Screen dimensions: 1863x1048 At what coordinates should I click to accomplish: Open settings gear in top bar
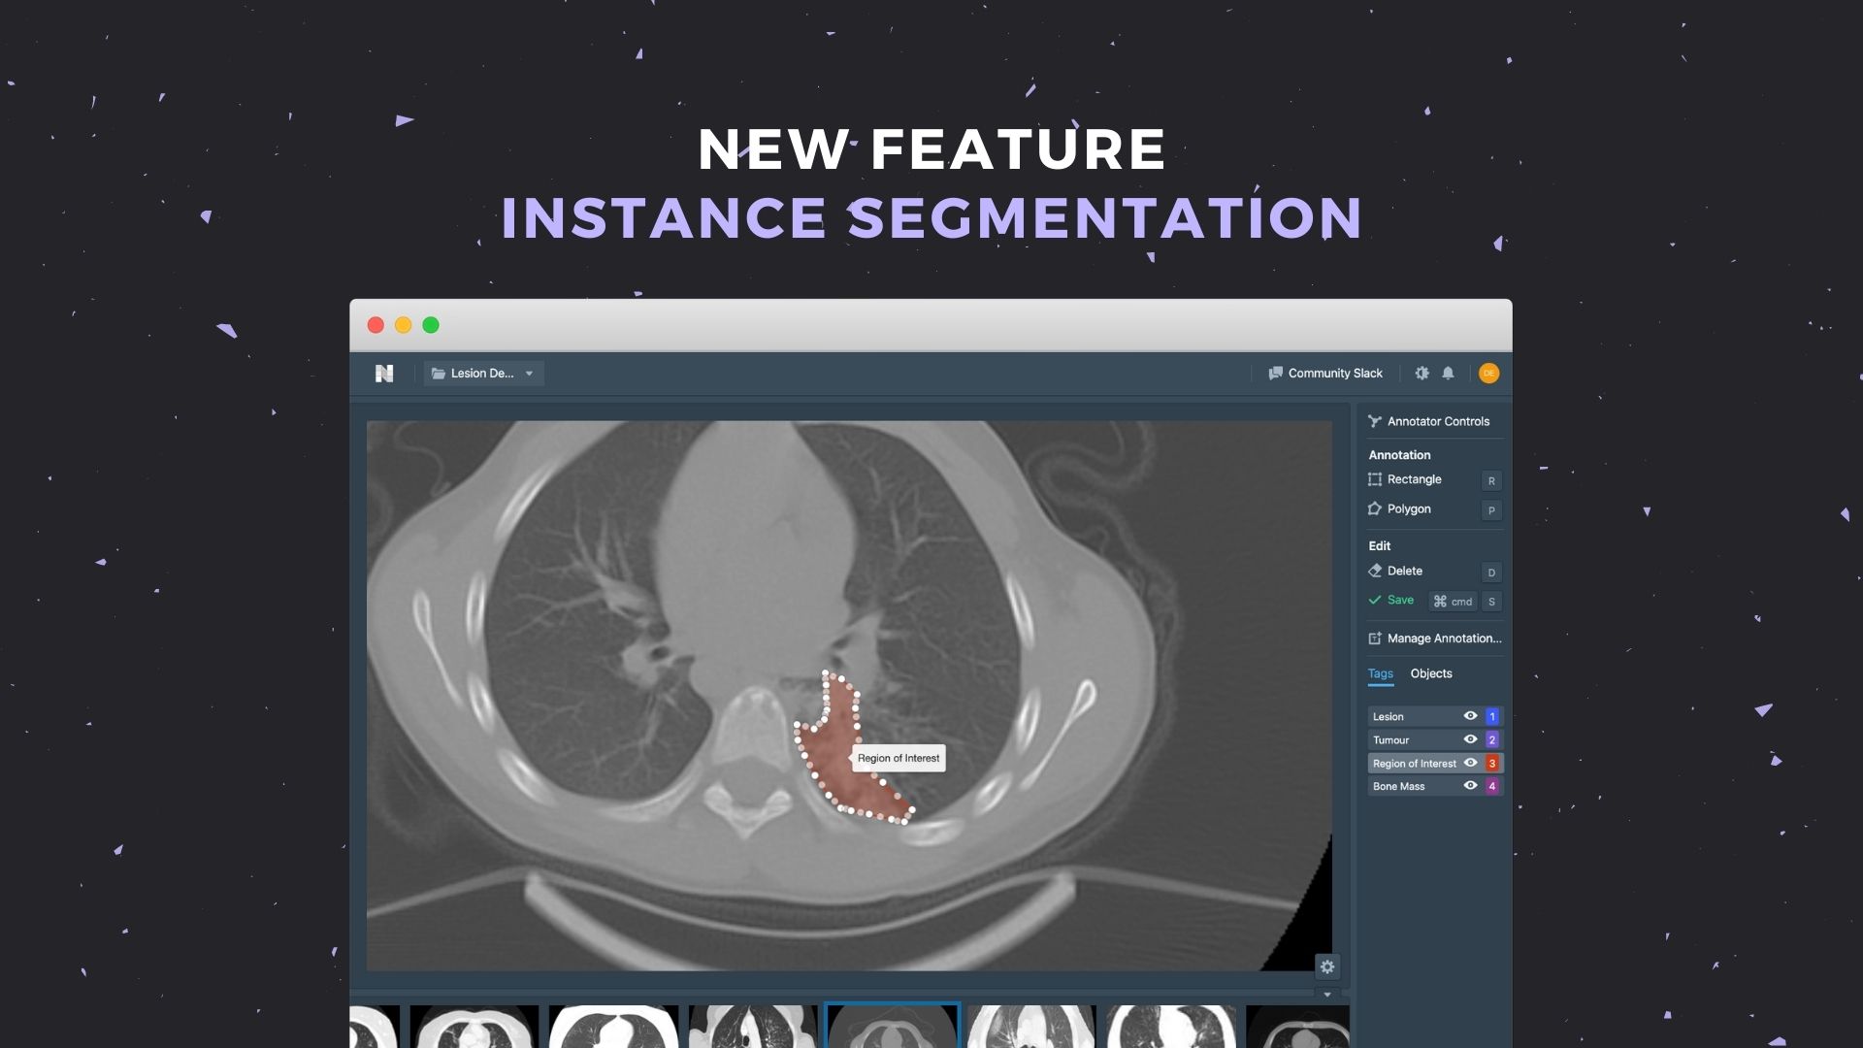(1422, 373)
